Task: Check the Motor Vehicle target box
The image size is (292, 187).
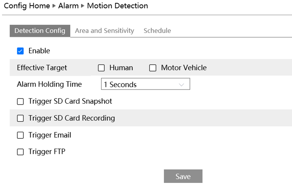Action: coord(153,68)
